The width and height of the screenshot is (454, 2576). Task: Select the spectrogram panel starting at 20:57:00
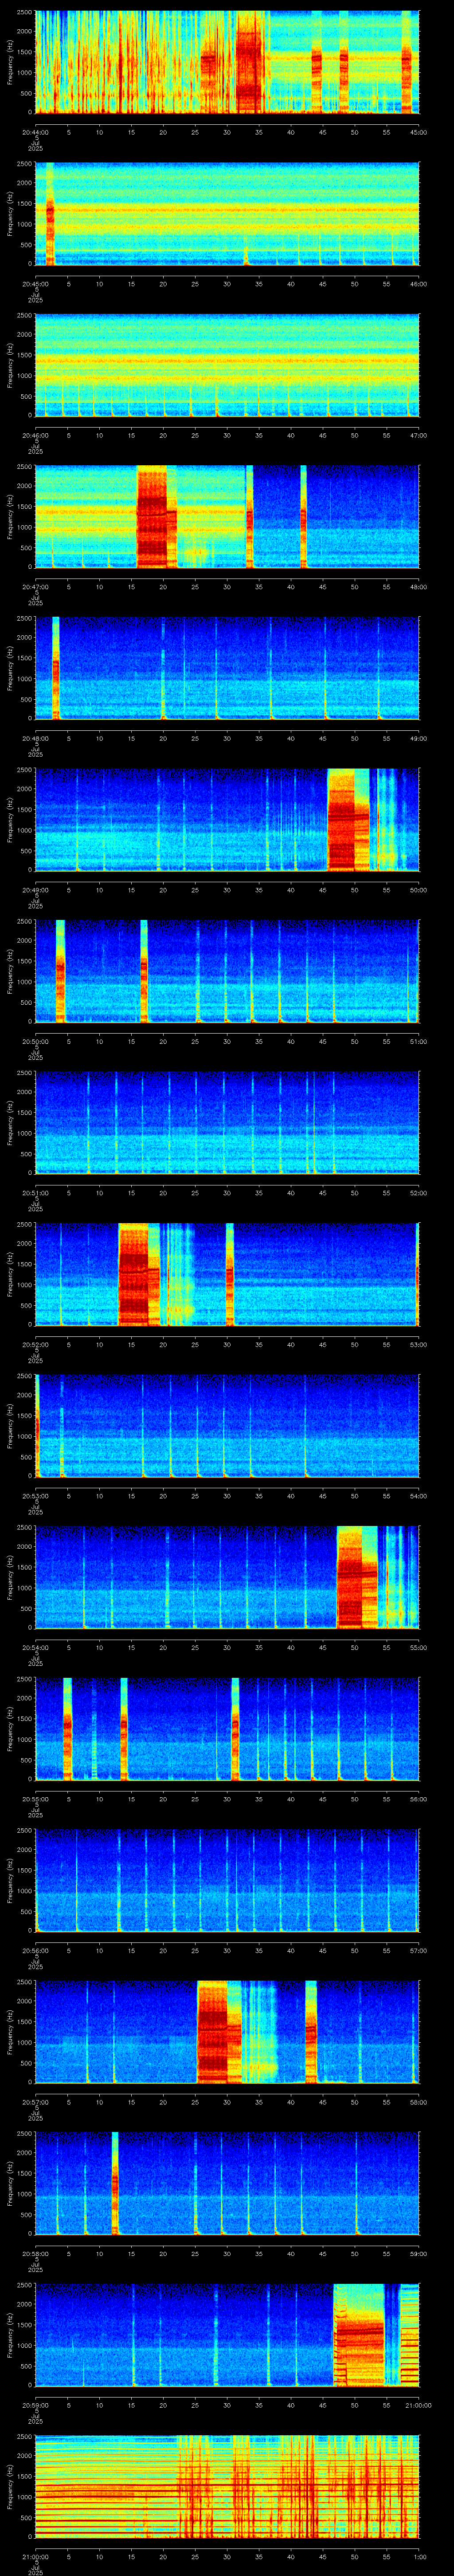pyautogui.click(x=227, y=2032)
